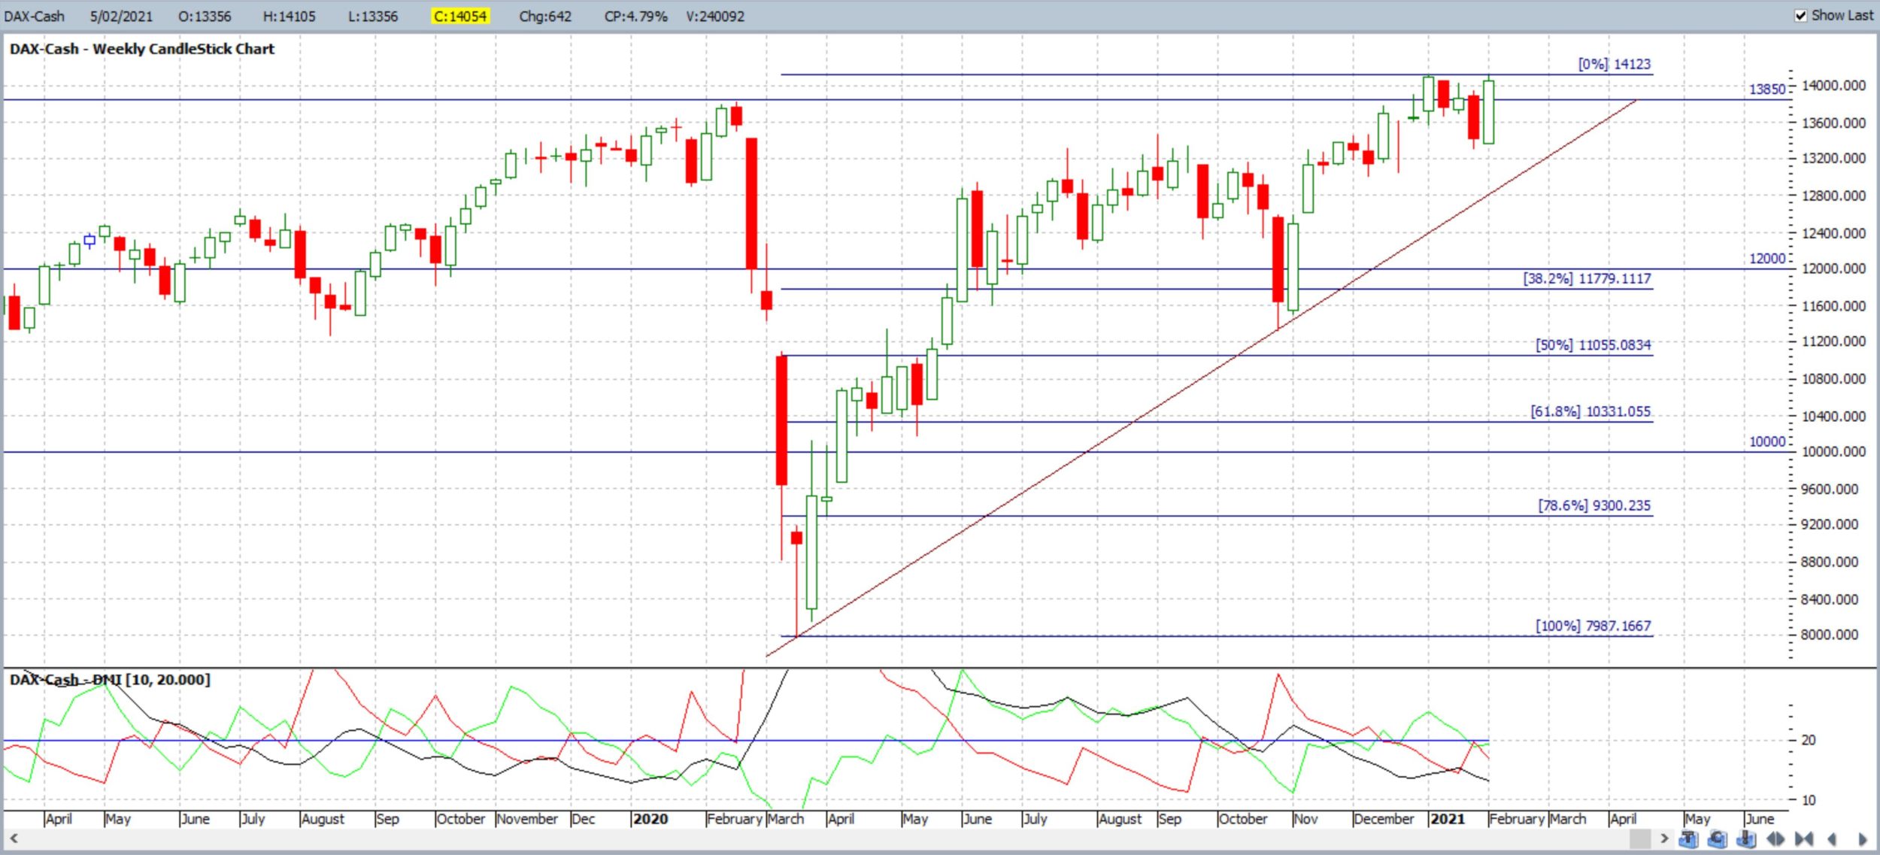Click the [0%] 14123 Fibonacci label
1880x855 pixels.
(x=1615, y=64)
